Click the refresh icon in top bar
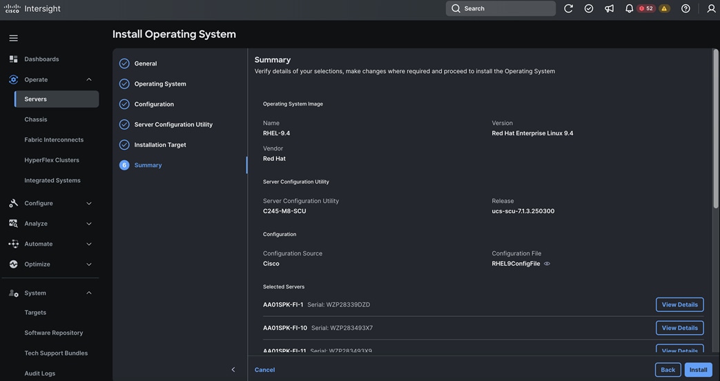The height and width of the screenshot is (381, 720). (568, 8)
